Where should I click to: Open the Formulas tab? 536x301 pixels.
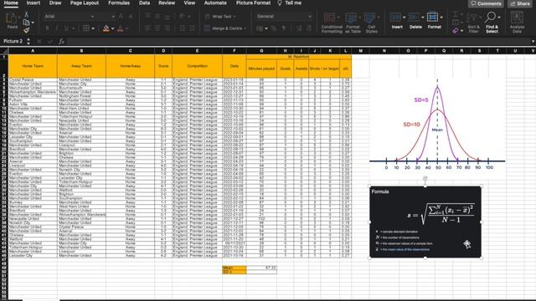pyautogui.click(x=119, y=3)
